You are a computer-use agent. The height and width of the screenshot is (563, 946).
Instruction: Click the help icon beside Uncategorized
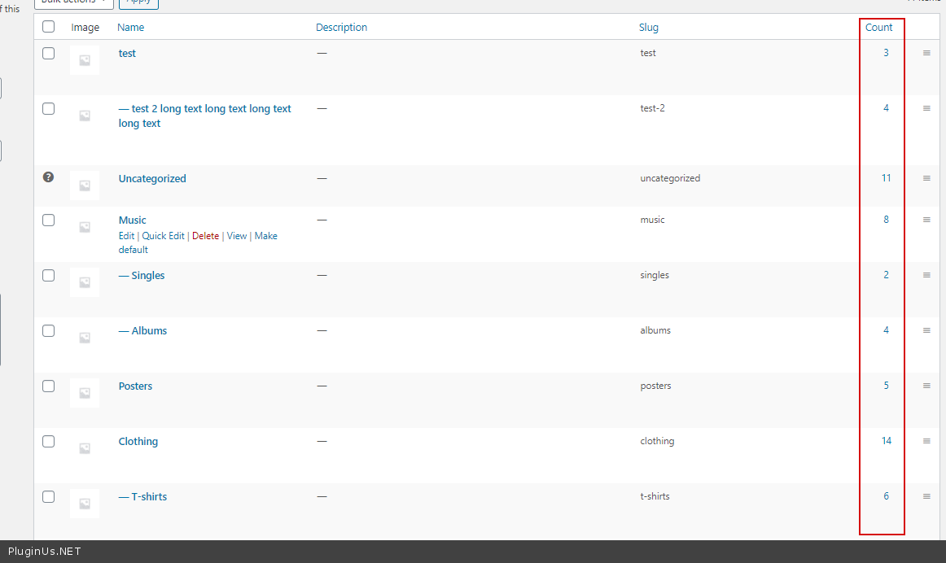pos(48,177)
